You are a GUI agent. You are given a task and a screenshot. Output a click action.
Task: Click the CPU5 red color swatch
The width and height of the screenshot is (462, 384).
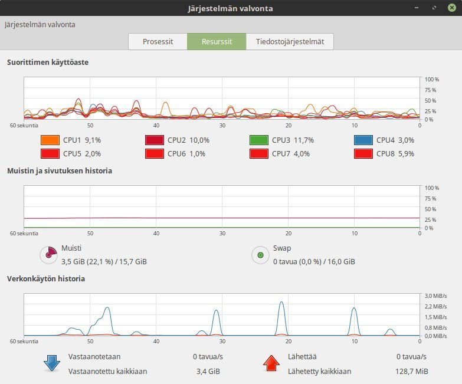[50, 154]
